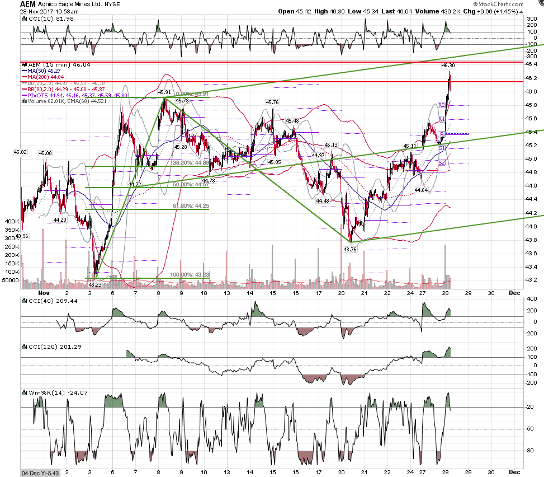Select the S1 pivot marker
The image size is (544, 477).
click(441, 148)
